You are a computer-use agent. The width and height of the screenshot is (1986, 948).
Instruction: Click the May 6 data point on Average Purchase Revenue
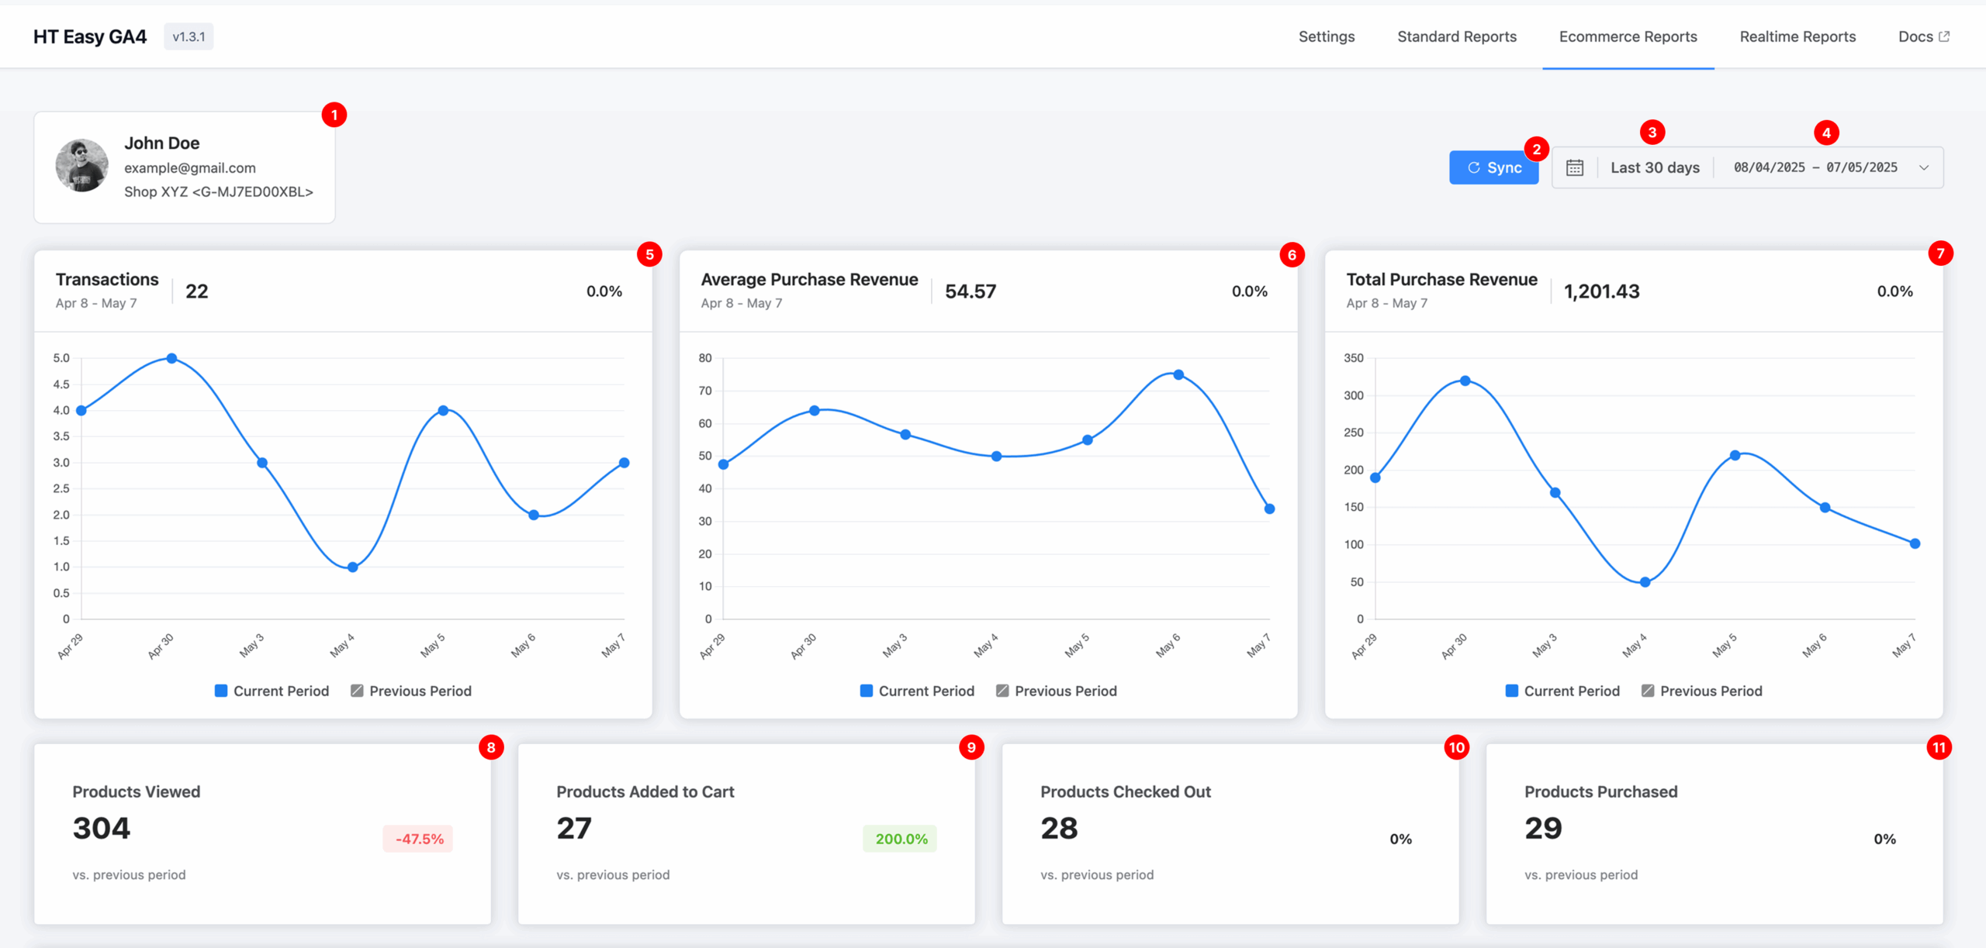[x=1178, y=374]
